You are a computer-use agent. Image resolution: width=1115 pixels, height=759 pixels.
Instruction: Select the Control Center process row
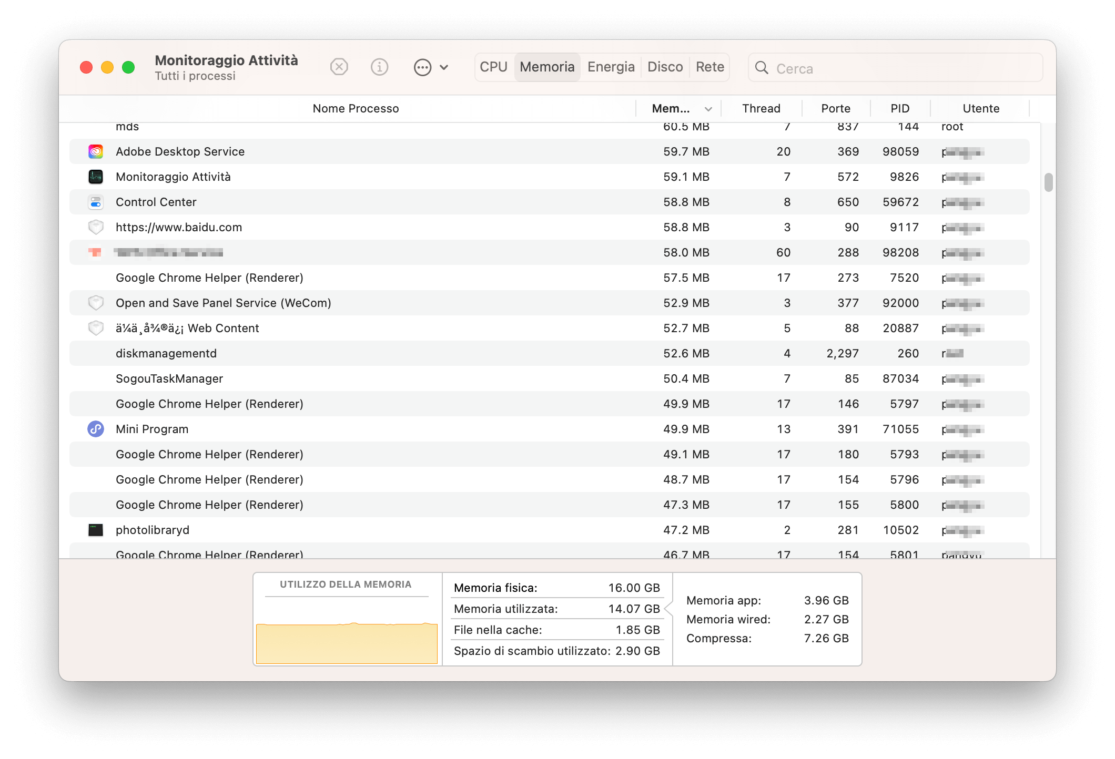pyautogui.click(x=549, y=202)
